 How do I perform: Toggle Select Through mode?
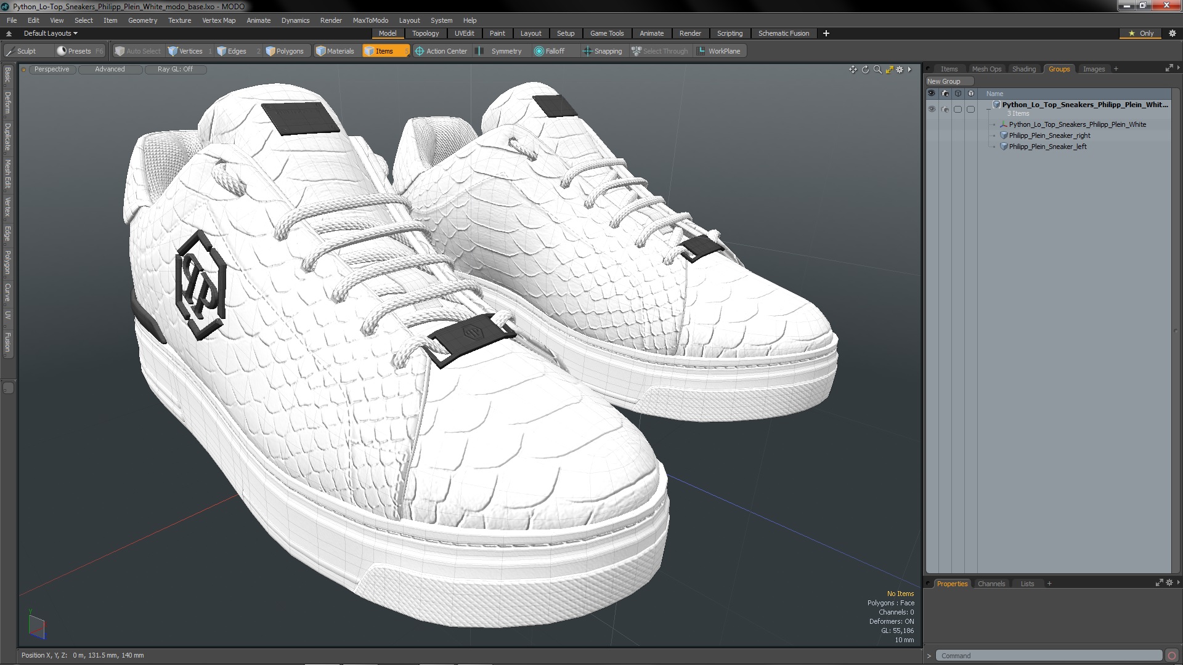tap(660, 51)
